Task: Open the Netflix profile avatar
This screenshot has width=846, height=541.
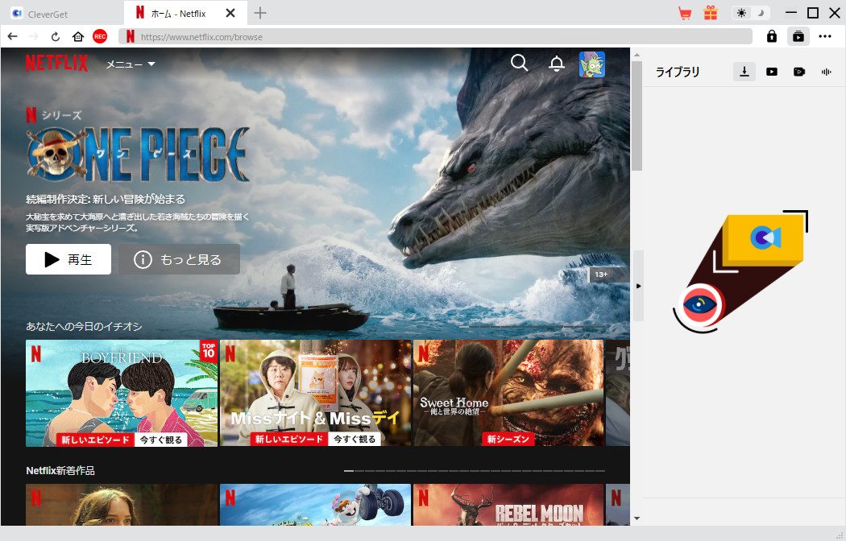Action: [x=592, y=64]
